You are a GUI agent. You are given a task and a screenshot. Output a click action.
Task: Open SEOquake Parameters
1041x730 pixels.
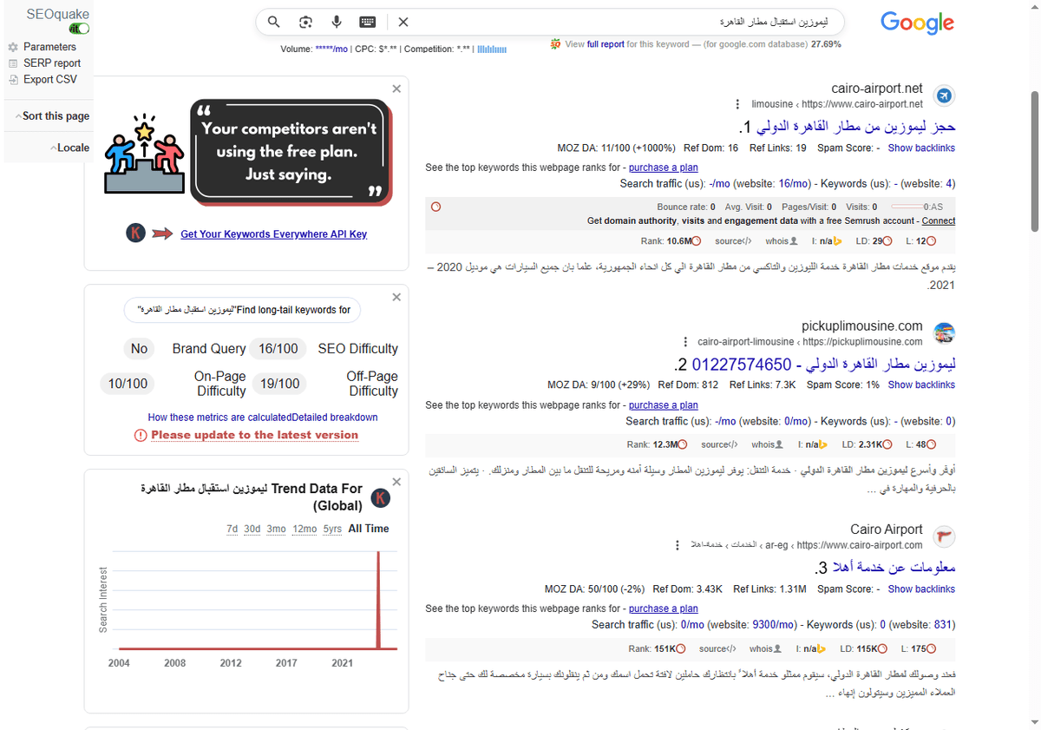[x=49, y=47]
